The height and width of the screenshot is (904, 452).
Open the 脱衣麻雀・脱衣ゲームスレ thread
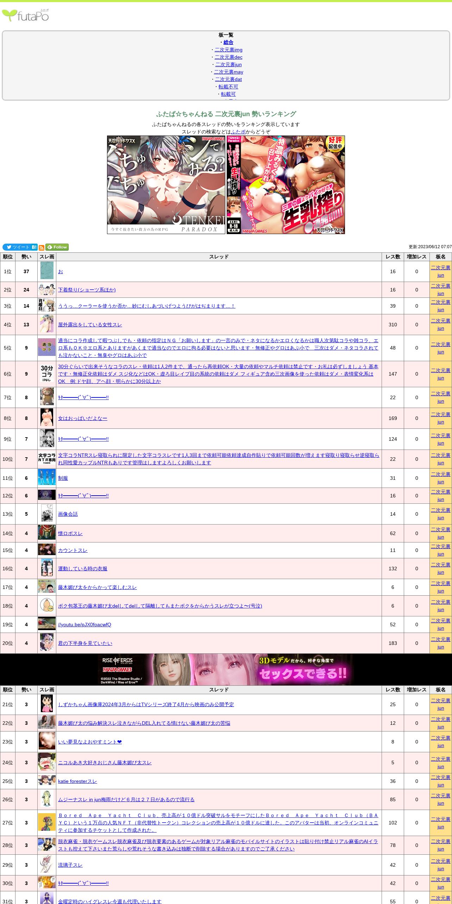[x=218, y=845]
